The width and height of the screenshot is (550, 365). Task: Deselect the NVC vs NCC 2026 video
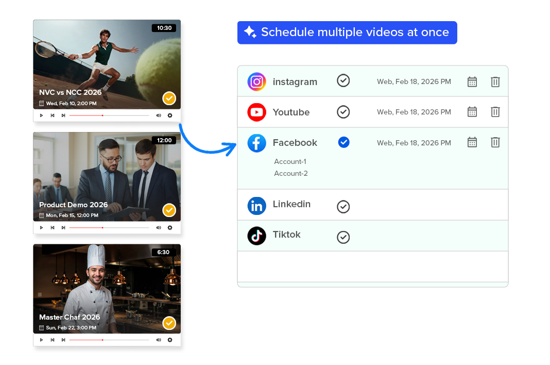pyautogui.click(x=169, y=98)
